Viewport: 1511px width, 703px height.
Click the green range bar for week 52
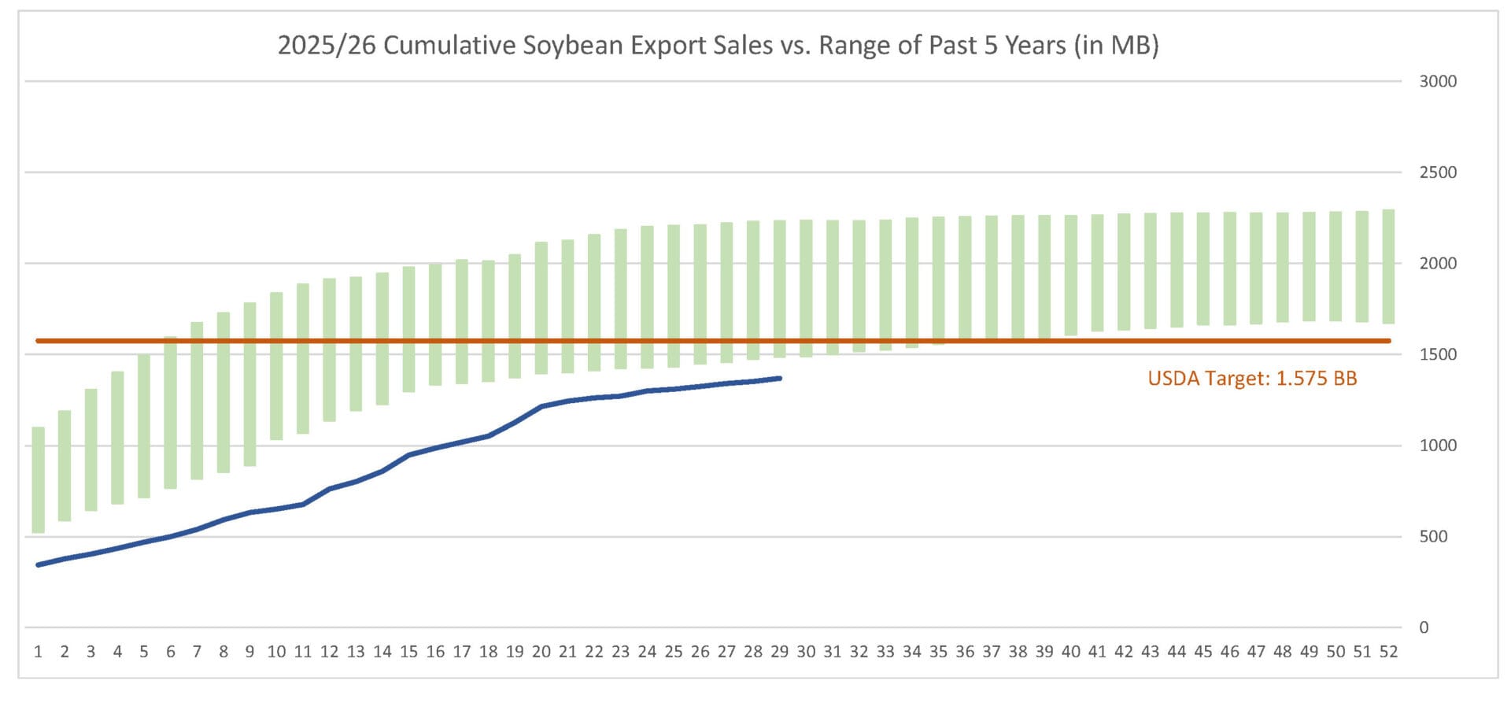(1388, 266)
